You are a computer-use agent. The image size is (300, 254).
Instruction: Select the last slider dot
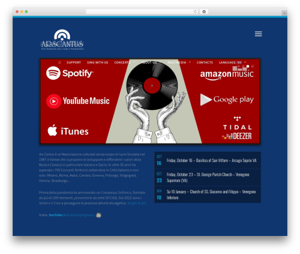tap(253, 66)
